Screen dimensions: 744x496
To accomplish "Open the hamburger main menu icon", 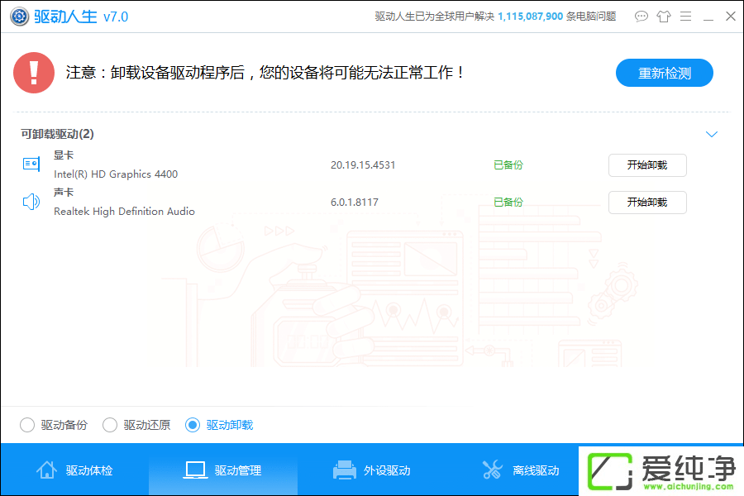I will (686, 16).
